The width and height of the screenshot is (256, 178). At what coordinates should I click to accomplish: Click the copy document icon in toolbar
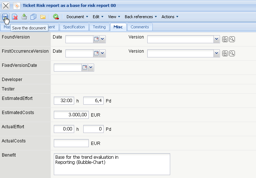point(33,17)
